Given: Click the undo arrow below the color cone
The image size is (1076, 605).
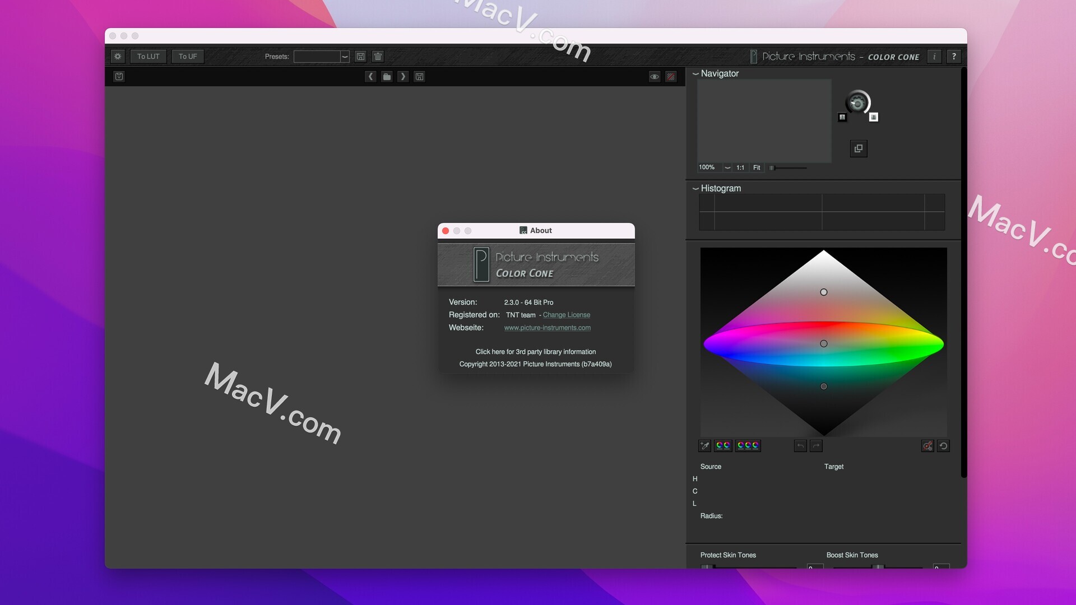Looking at the screenshot, I should click(x=800, y=446).
